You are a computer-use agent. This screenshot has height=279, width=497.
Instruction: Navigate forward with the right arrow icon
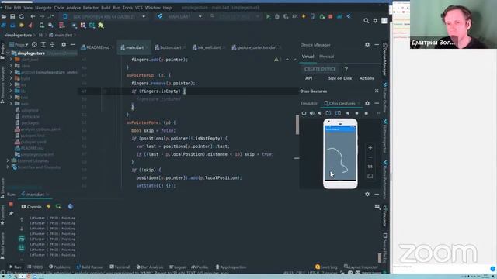42,16
